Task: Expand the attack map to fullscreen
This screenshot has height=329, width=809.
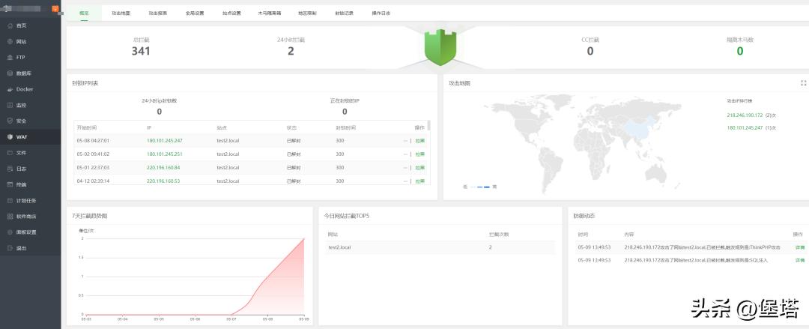Action: coord(803,83)
